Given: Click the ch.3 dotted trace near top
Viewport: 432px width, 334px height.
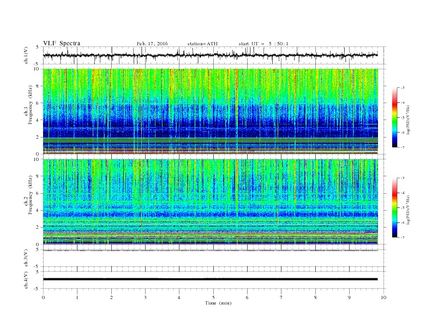Looking at the screenshot, I should click(x=210, y=251).
